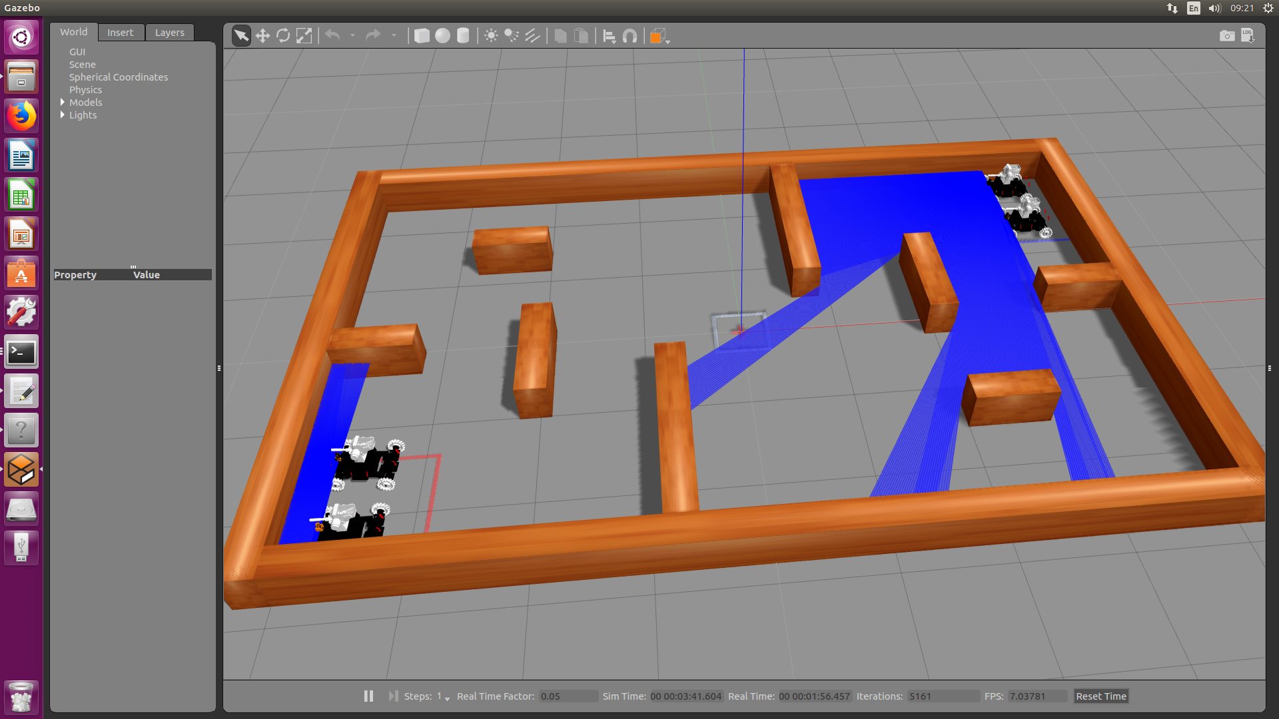
Task: Focus Gazebo launcher in dock
Action: tap(21, 469)
